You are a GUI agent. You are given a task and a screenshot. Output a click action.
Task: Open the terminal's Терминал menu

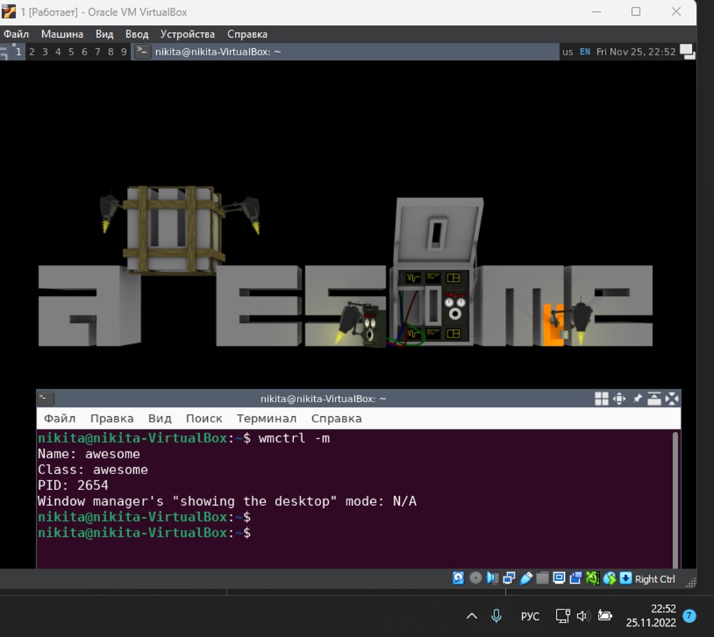coord(267,418)
